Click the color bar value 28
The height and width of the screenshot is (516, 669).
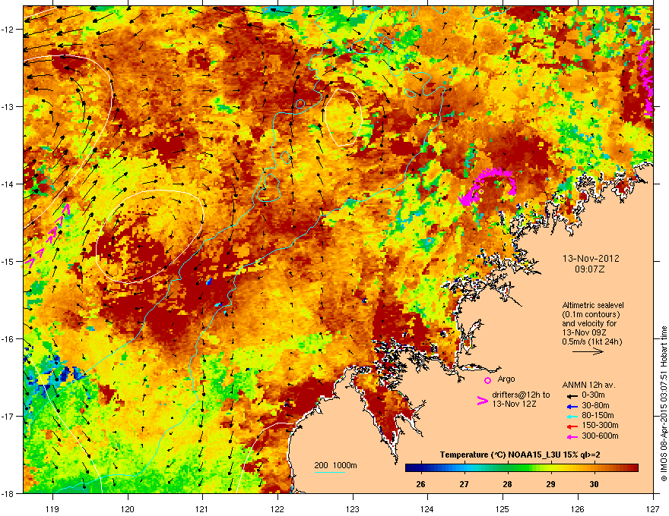tap(507, 484)
